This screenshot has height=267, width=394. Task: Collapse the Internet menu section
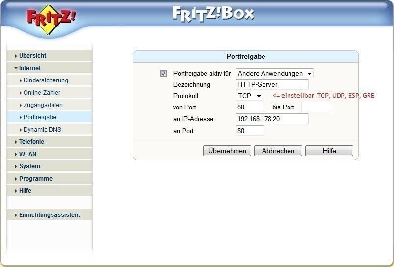pyautogui.click(x=50, y=68)
